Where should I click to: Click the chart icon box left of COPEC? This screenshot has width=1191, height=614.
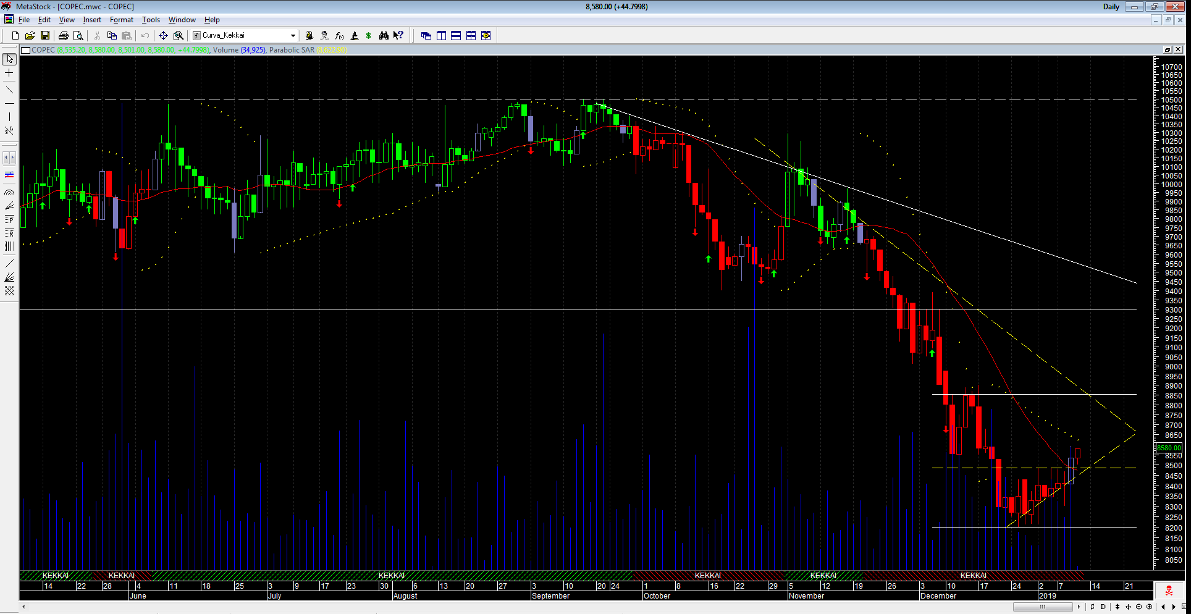tap(26, 50)
